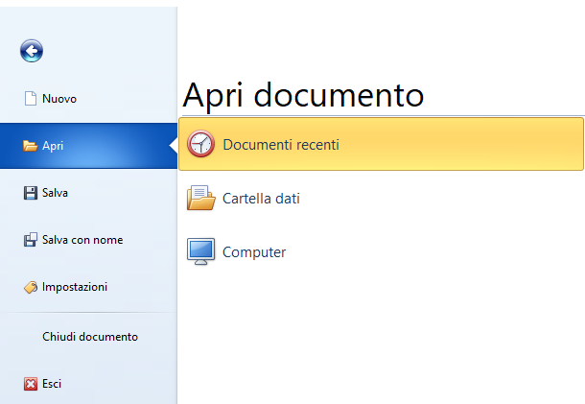Select the Nuovo menu entry
The width and height of the screenshot is (585, 404).
coord(59,99)
